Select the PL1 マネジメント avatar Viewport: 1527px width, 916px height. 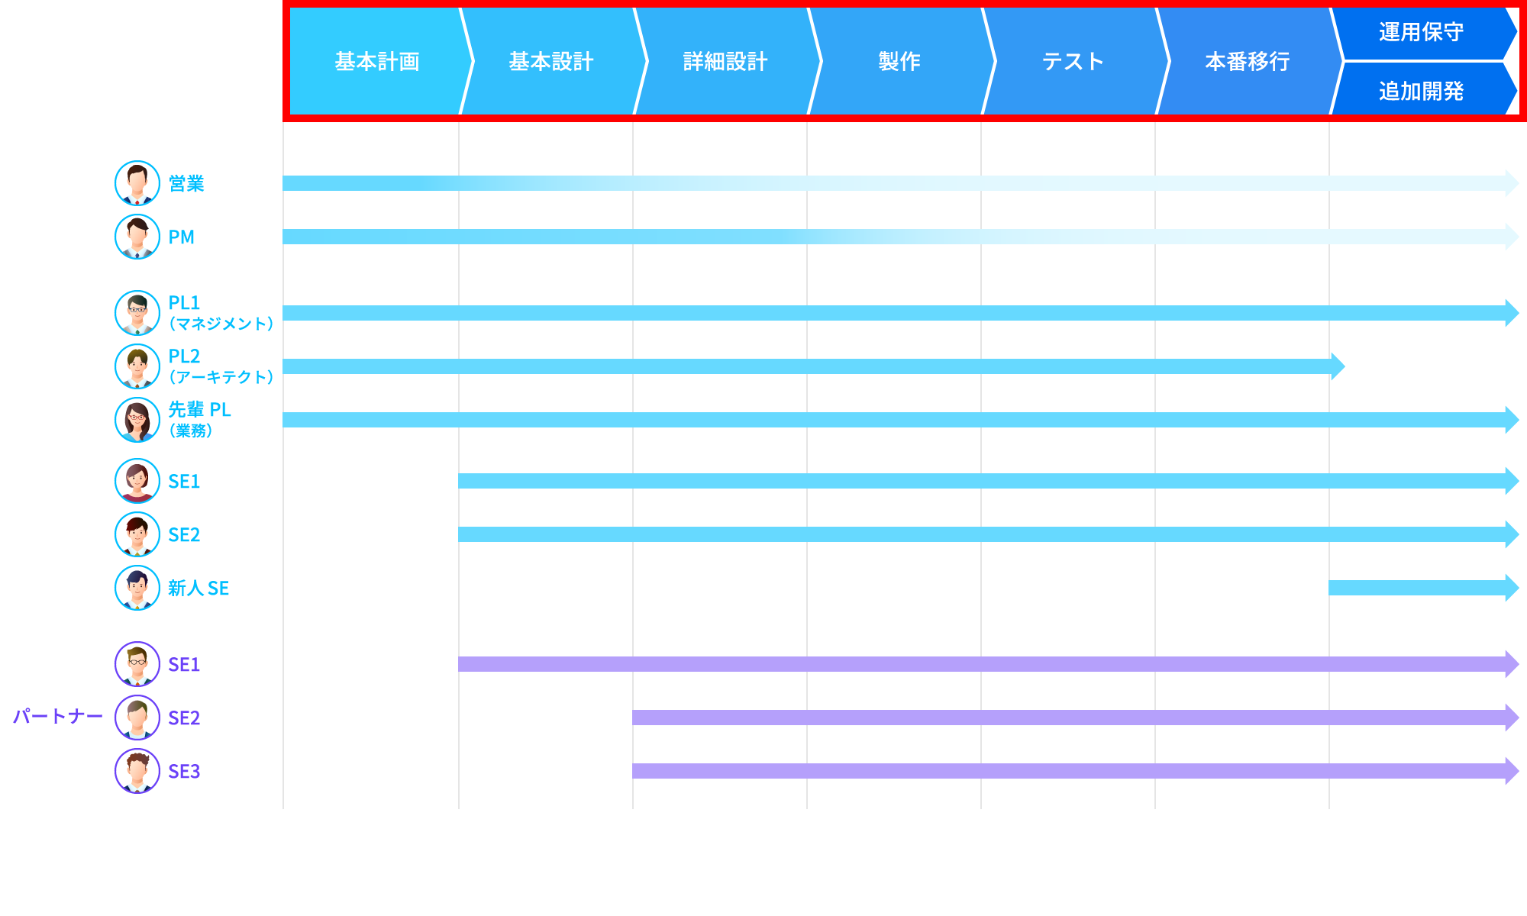tap(137, 313)
